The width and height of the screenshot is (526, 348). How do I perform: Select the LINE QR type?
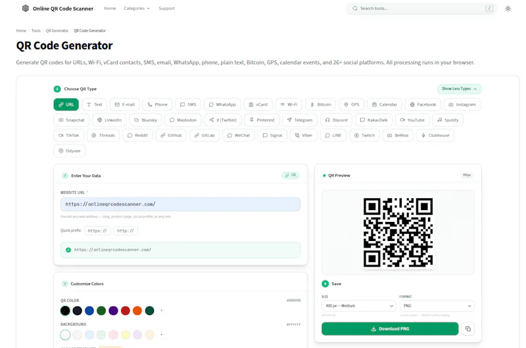[333, 135]
